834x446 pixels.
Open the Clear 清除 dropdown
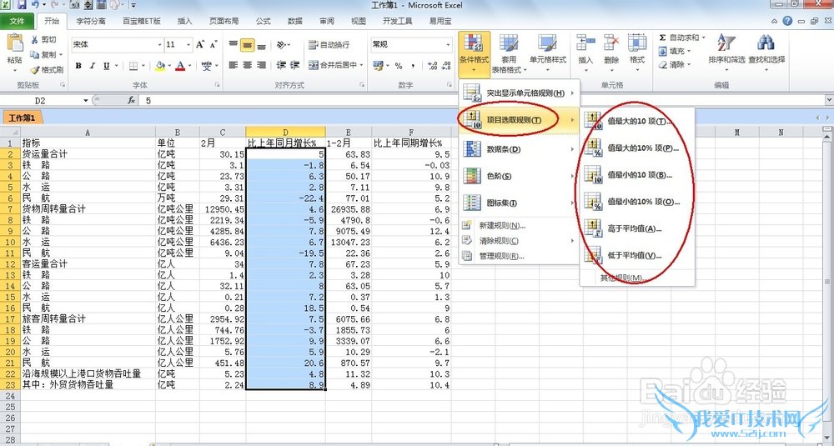(x=675, y=65)
